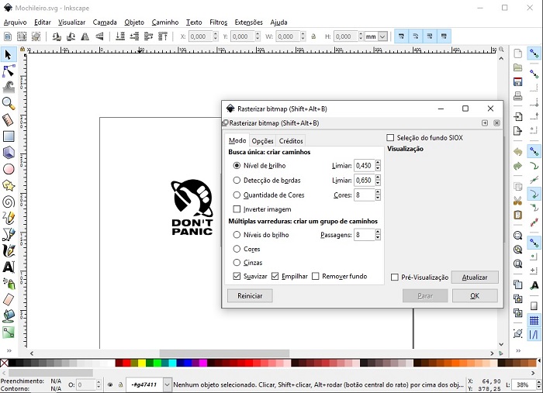The width and height of the screenshot is (543, 393).
Task: Click the Print document icon
Action: (x=517, y=96)
